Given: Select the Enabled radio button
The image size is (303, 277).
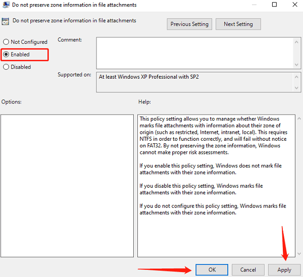Looking at the screenshot, I should tap(17, 54).
